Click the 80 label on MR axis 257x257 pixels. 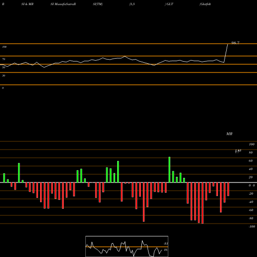(x=251, y=153)
